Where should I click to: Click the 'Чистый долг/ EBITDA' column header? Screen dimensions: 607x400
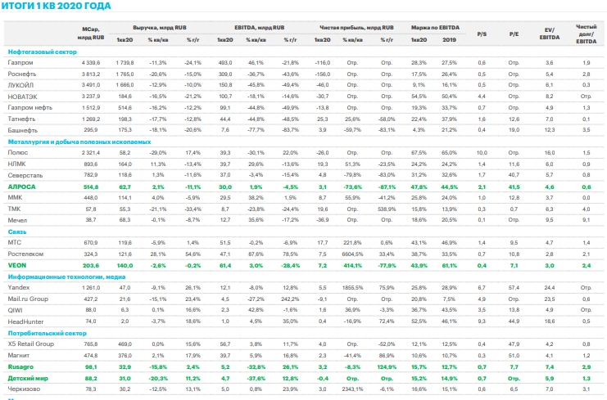pos(585,33)
